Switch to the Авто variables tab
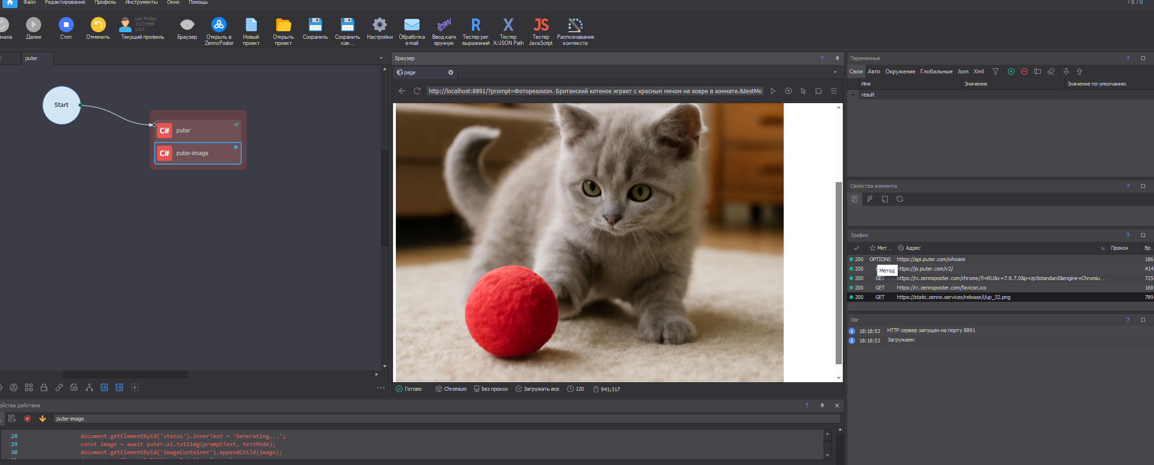 [x=874, y=71]
